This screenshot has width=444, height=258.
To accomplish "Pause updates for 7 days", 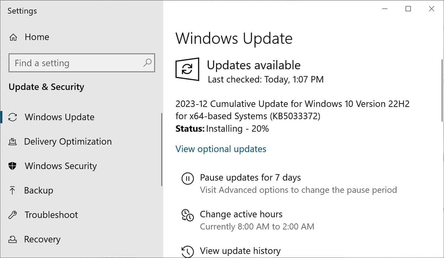I will [250, 177].
